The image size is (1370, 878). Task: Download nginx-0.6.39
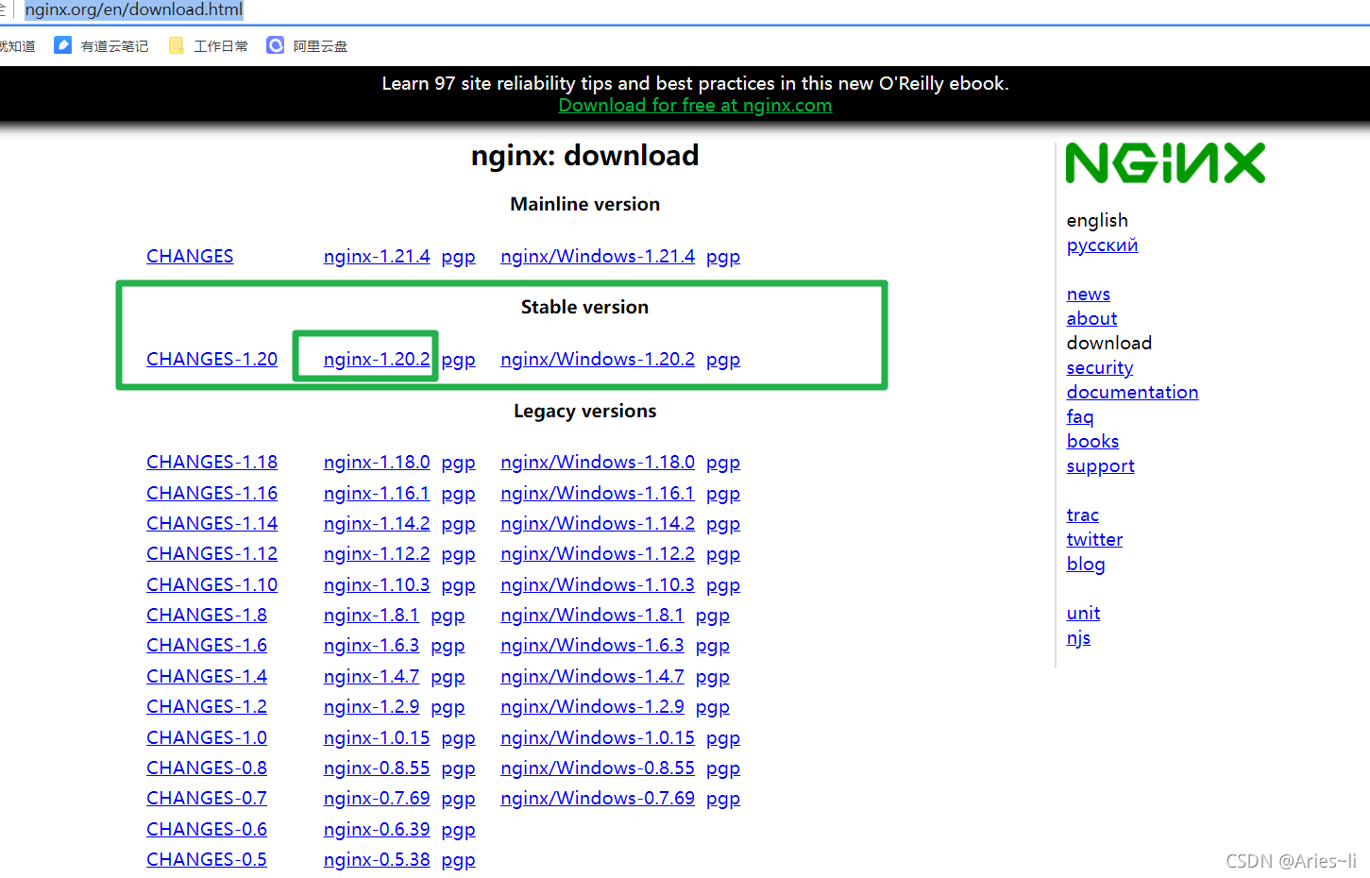377,829
